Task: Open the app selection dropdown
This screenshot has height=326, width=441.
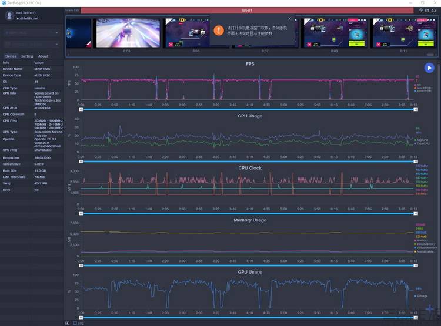Action: click(x=32, y=44)
